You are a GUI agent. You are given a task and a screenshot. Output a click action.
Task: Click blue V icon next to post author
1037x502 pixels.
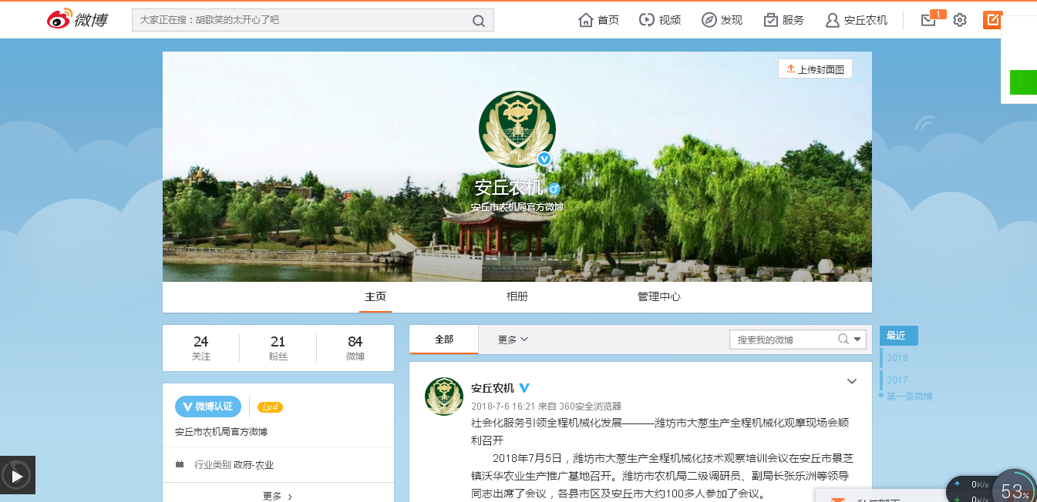[x=524, y=388]
